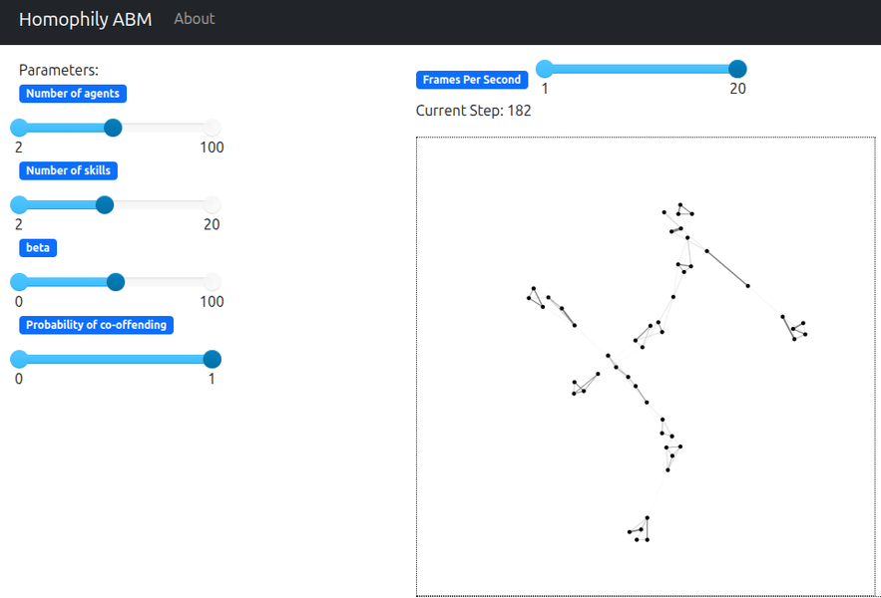
Task: Click the maximum end of the beta slider
Action: pos(212,282)
